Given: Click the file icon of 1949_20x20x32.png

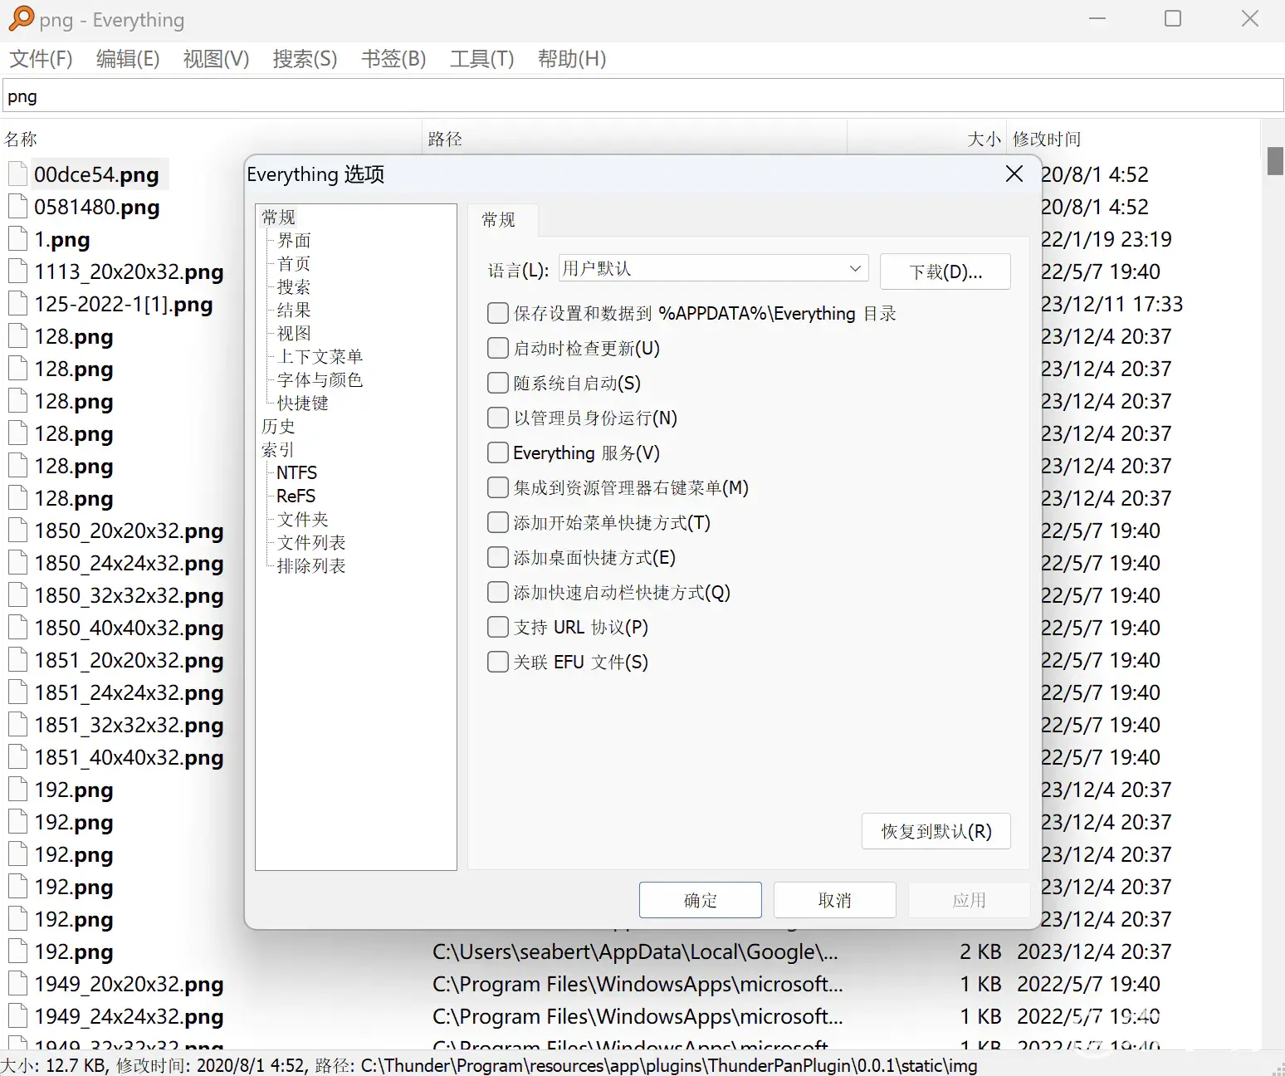Looking at the screenshot, I should pyautogui.click(x=18, y=984).
